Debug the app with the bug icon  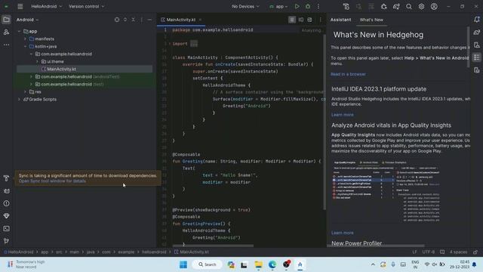coord(308,6)
